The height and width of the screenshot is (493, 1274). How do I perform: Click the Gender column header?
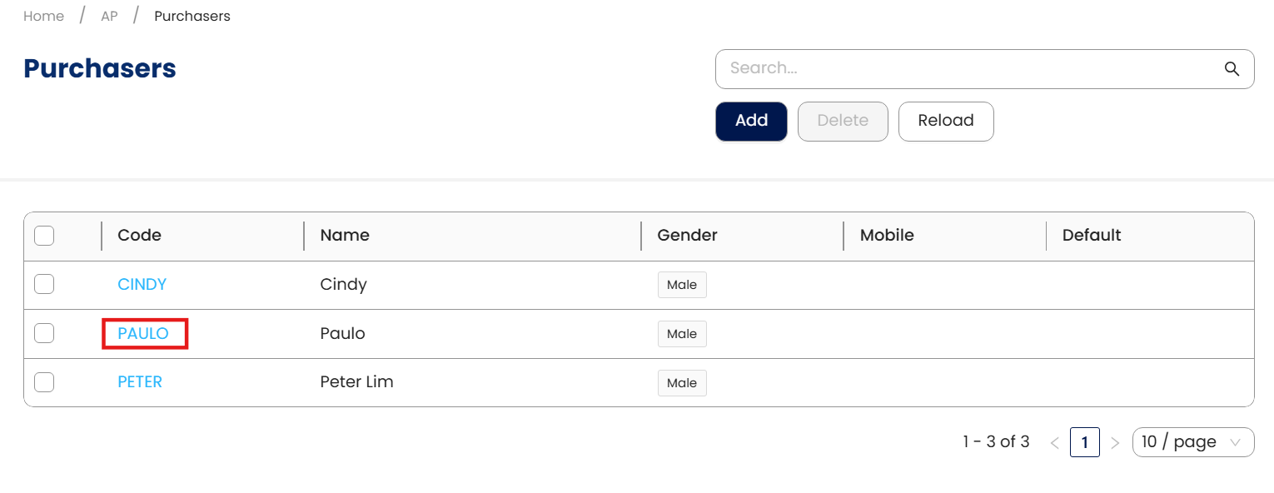click(x=687, y=236)
